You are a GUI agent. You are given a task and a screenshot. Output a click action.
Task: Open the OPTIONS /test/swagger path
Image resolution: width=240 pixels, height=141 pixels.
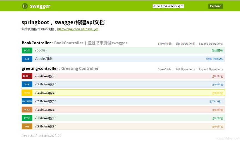[45, 101]
